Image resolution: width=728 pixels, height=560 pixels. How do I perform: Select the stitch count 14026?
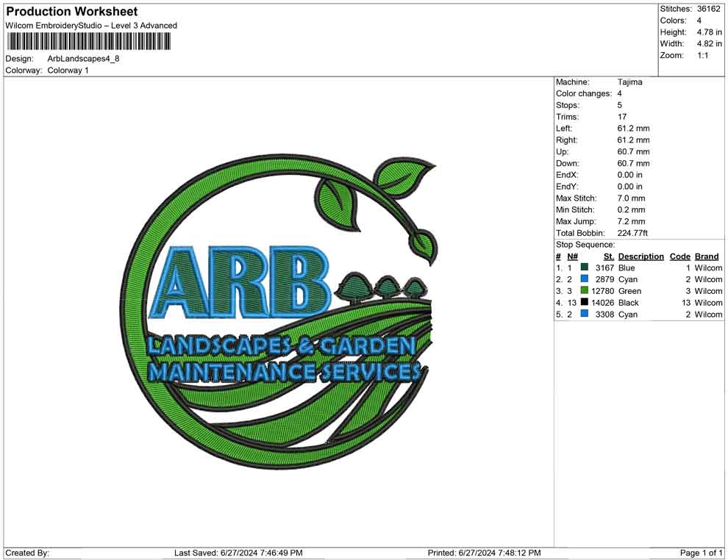click(602, 303)
